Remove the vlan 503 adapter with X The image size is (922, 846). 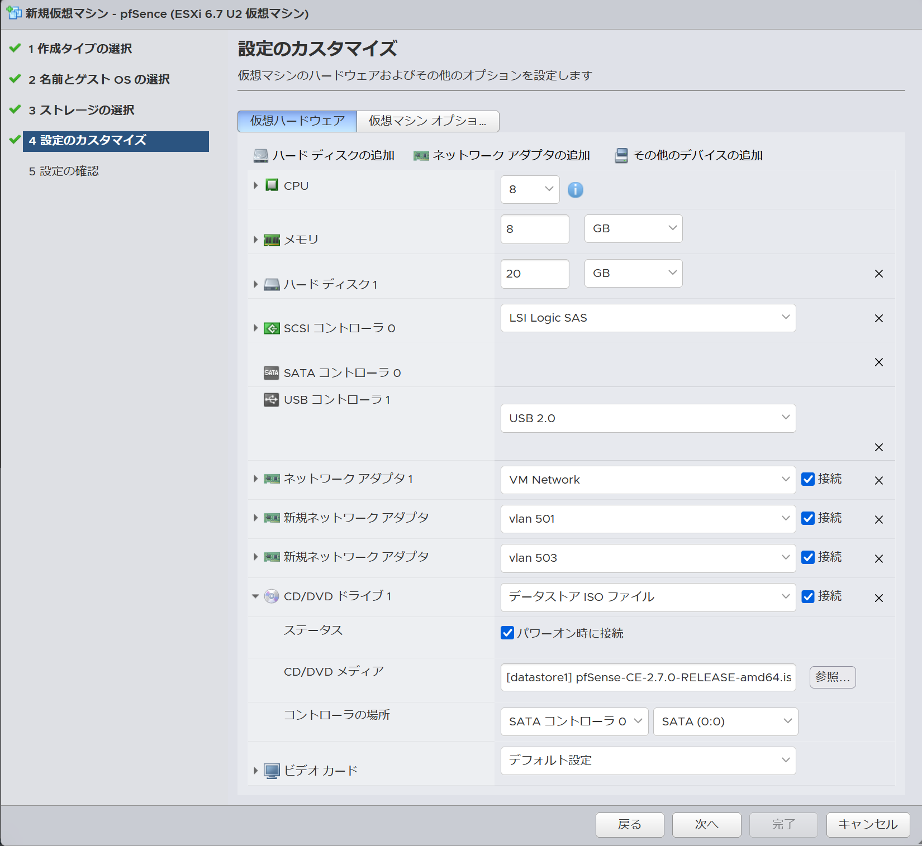tap(879, 558)
